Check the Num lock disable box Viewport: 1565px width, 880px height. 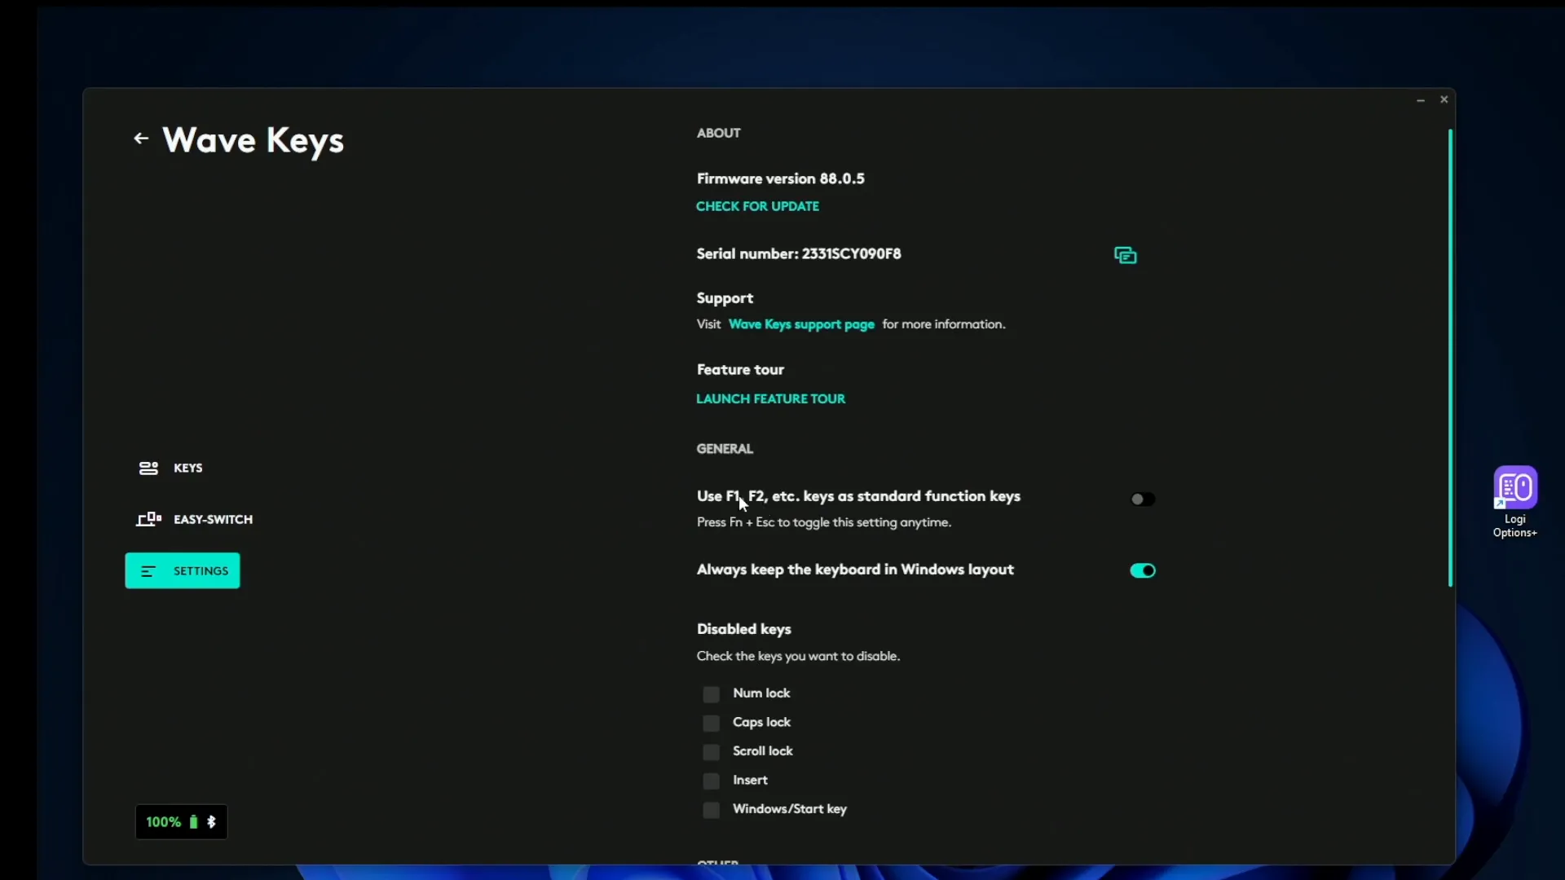[711, 694]
